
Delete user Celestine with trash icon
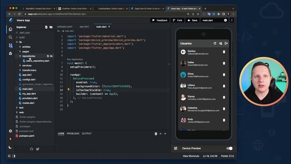pos(224,109)
